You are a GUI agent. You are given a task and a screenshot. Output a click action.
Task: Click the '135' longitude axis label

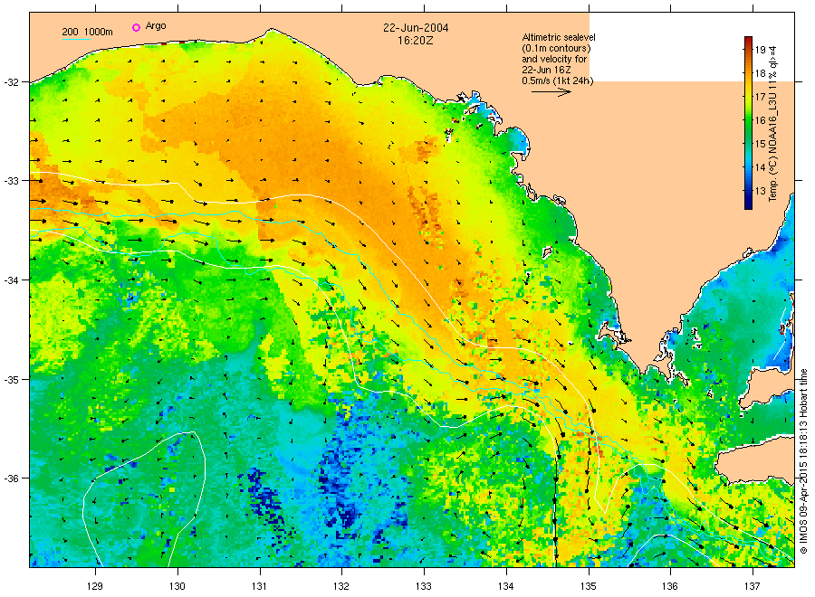point(589,586)
